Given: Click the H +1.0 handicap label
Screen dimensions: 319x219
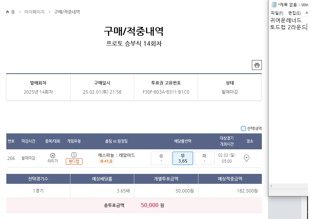Looking at the screenshot, I should (106, 161).
